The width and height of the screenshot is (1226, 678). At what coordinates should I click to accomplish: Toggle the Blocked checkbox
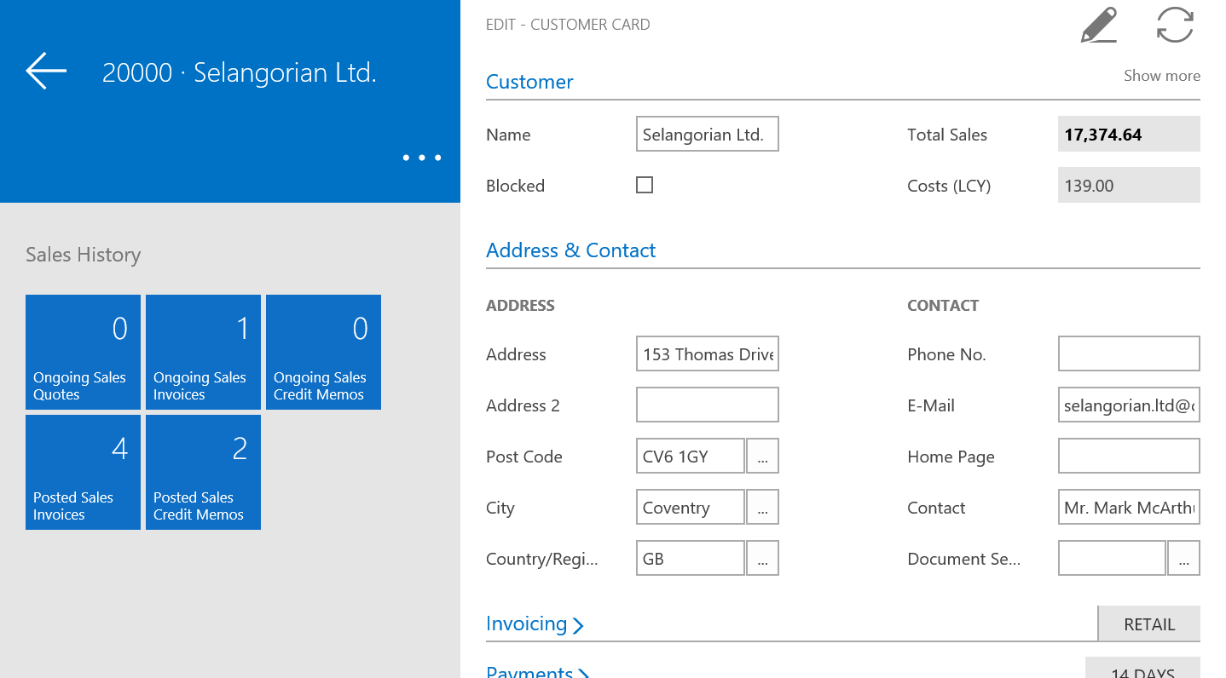(645, 185)
